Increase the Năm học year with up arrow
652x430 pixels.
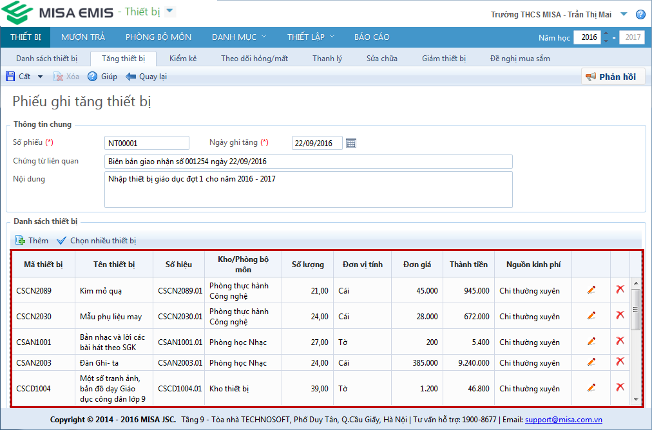click(606, 33)
